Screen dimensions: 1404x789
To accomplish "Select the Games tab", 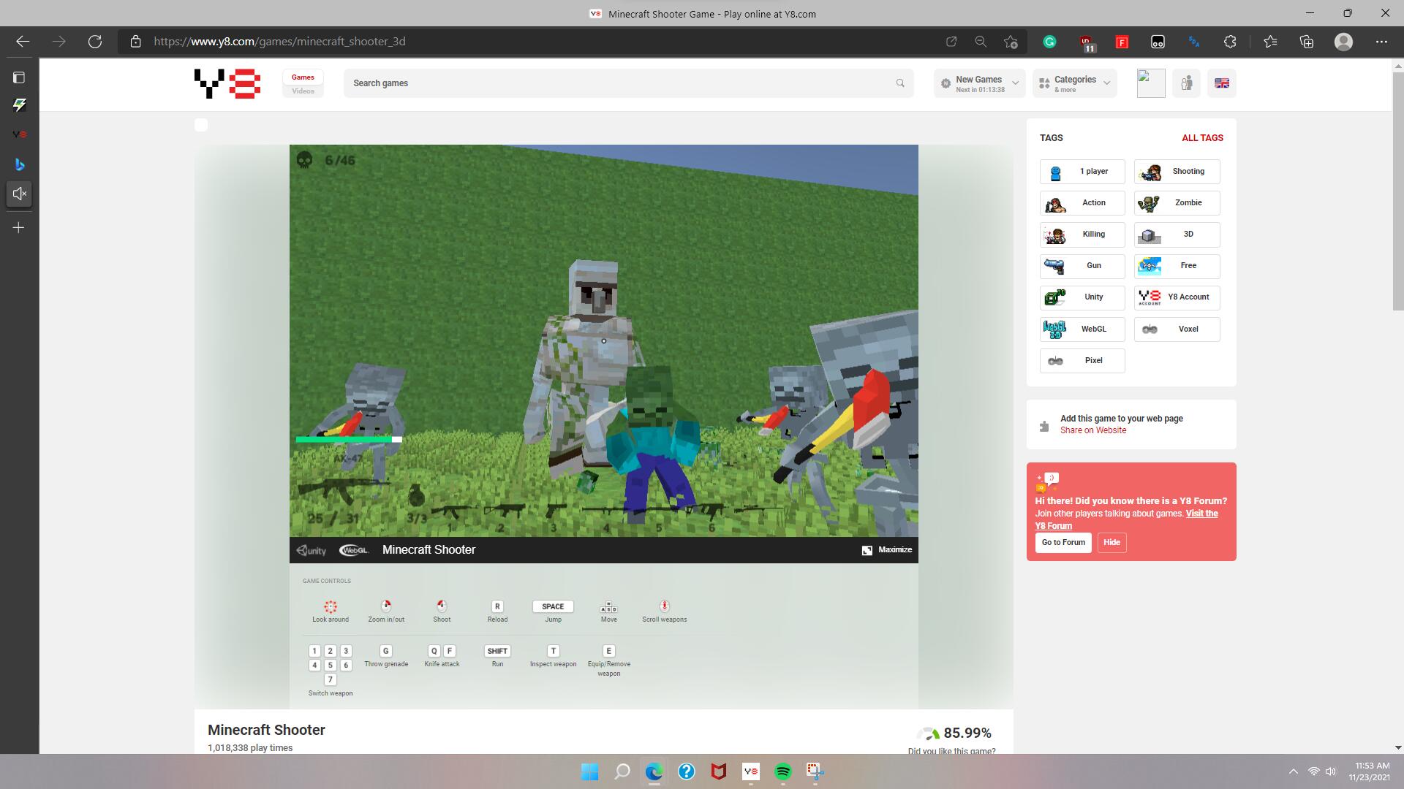I will [303, 77].
